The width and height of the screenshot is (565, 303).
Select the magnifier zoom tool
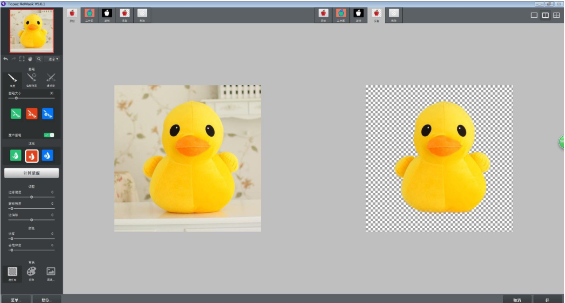39,59
